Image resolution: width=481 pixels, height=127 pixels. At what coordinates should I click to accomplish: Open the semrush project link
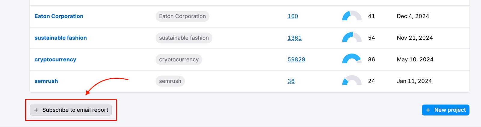pos(46,81)
